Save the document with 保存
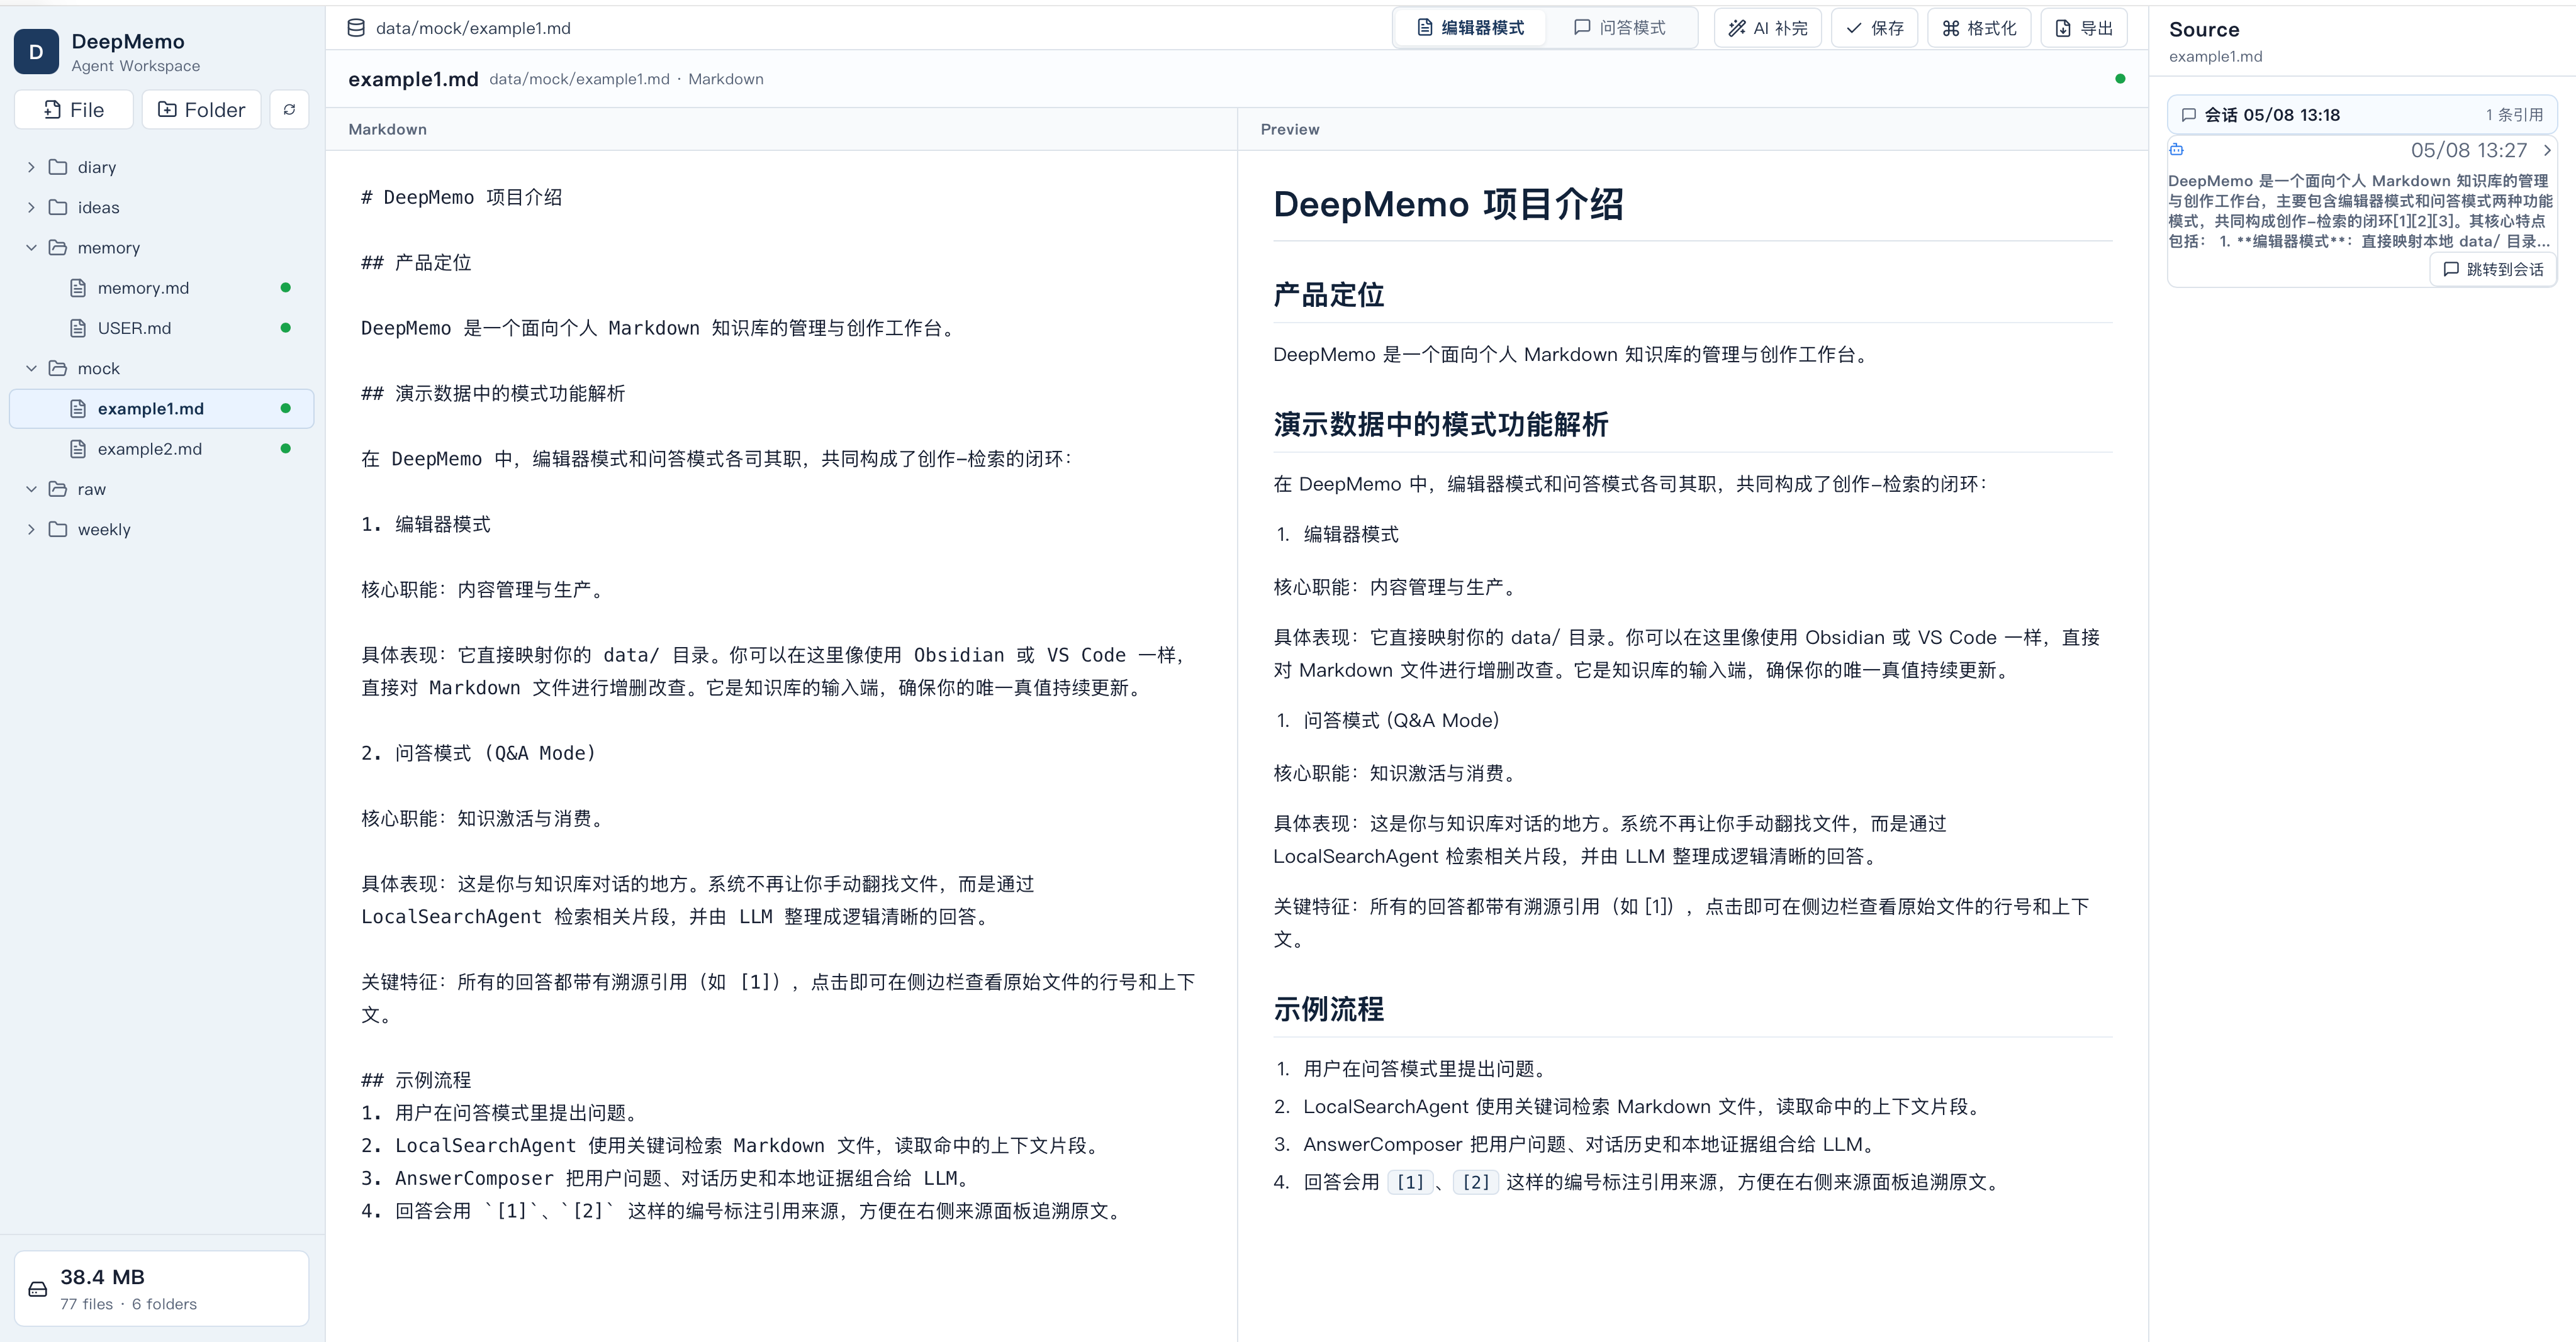Viewport: 2576px width, 1342px height. tap(1874, 28)
